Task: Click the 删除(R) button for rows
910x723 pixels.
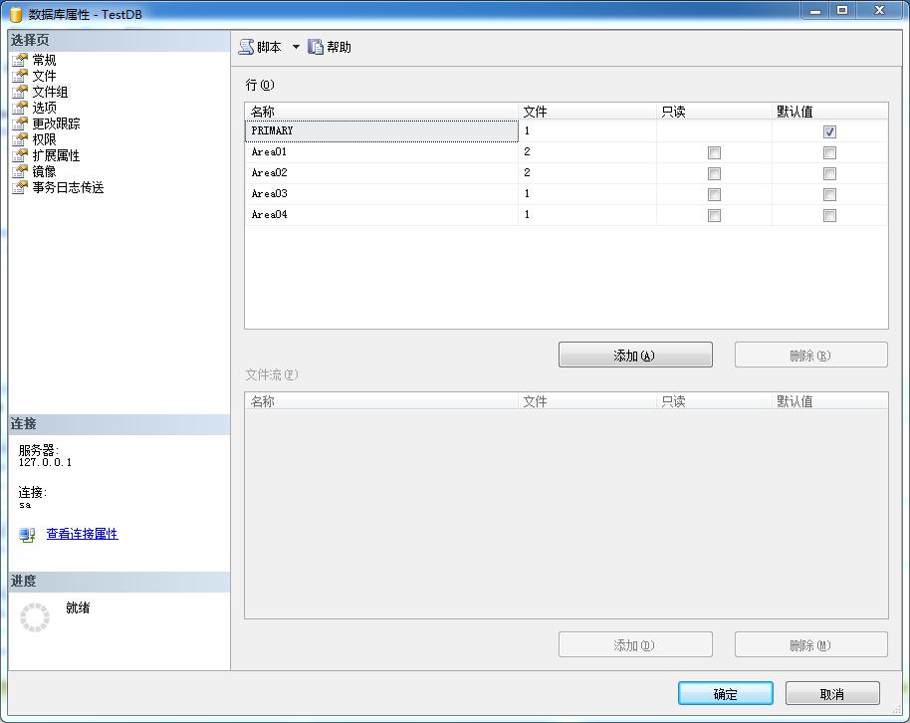Action: [810, 355]
